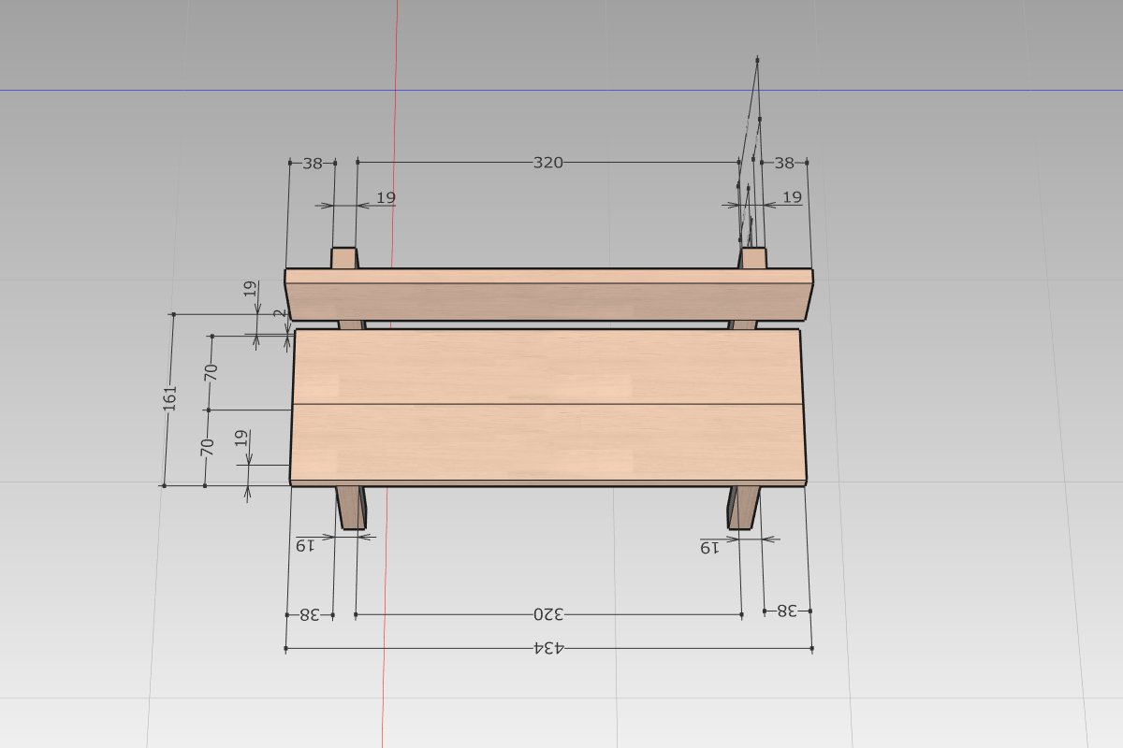Select the front seat plank of the bench
This screenshot has width=1123, height=748.
(548, 444)
